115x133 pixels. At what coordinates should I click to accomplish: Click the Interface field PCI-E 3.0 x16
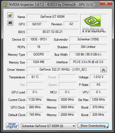click(x=88, y=62)
